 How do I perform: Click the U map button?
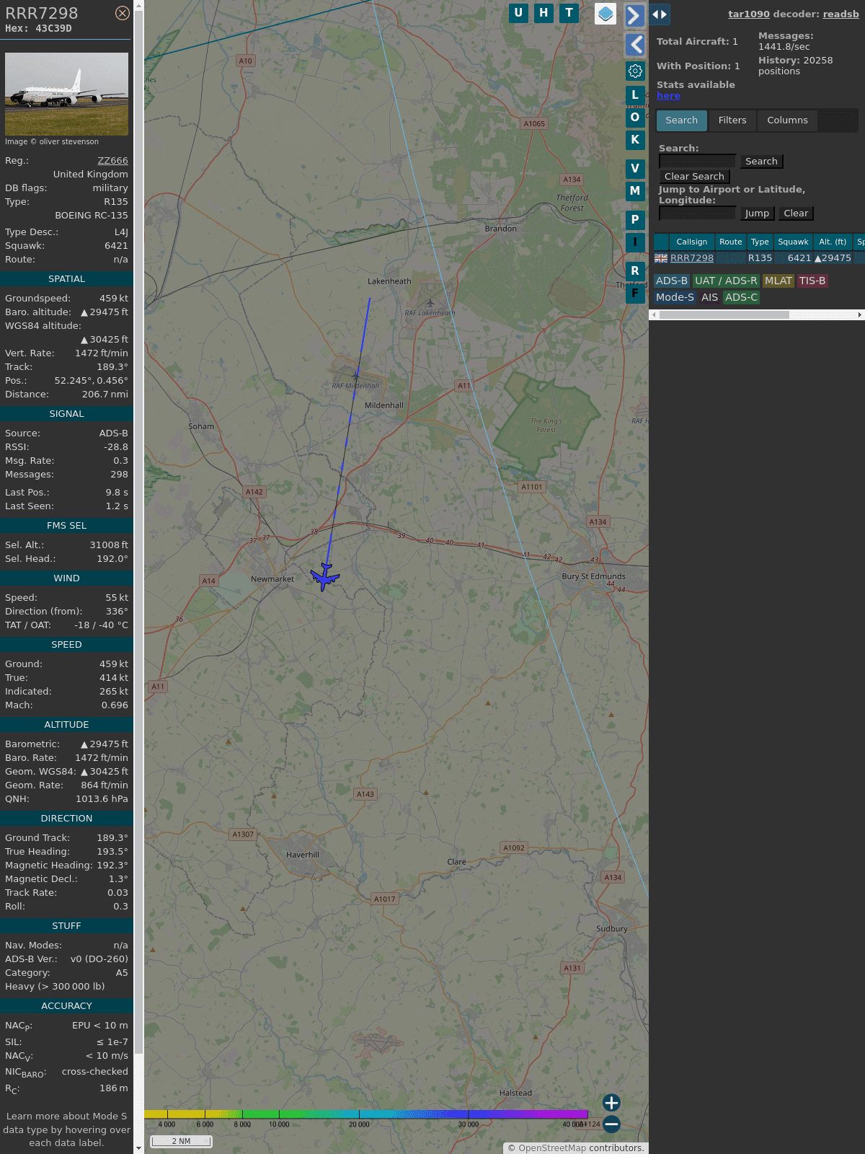click(x=518, y=13)
